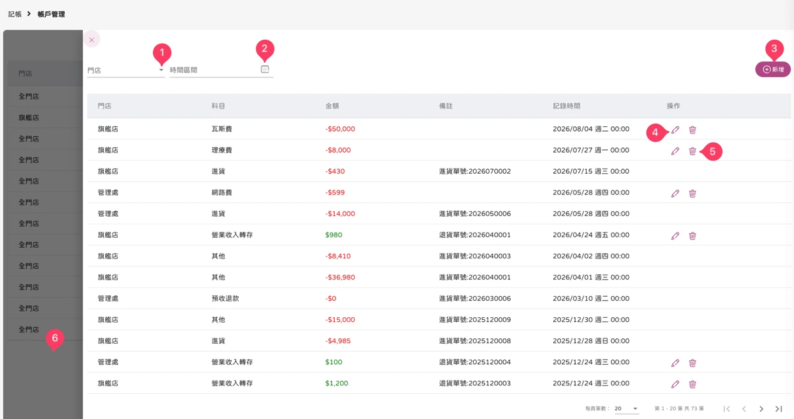The height and width of the screenshot is (419, 794).
Task: Click the date 2026/07/27 週一 00:00
Action: coord(591,150)
